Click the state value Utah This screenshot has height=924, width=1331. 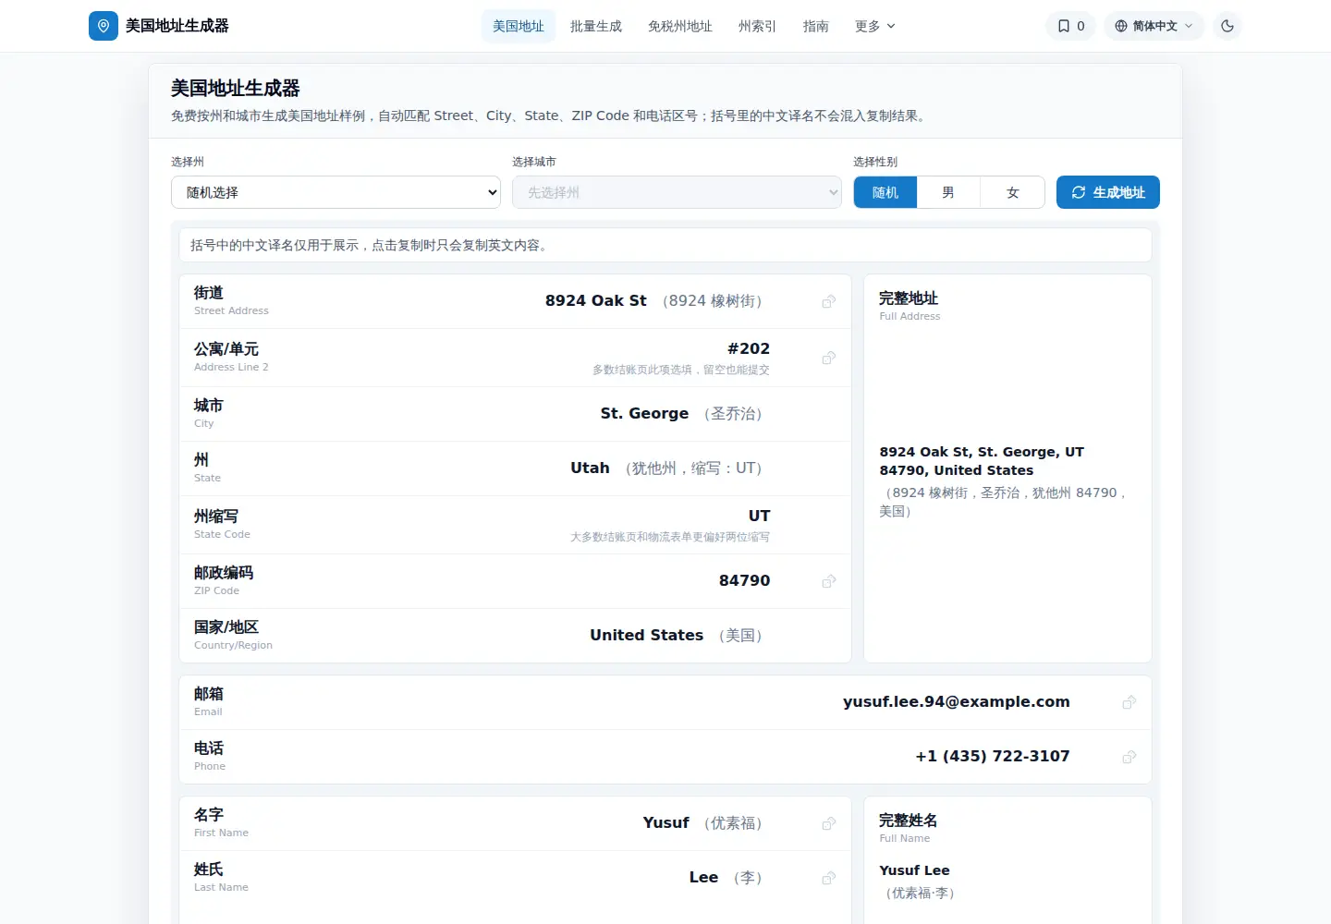click(590, 468)
